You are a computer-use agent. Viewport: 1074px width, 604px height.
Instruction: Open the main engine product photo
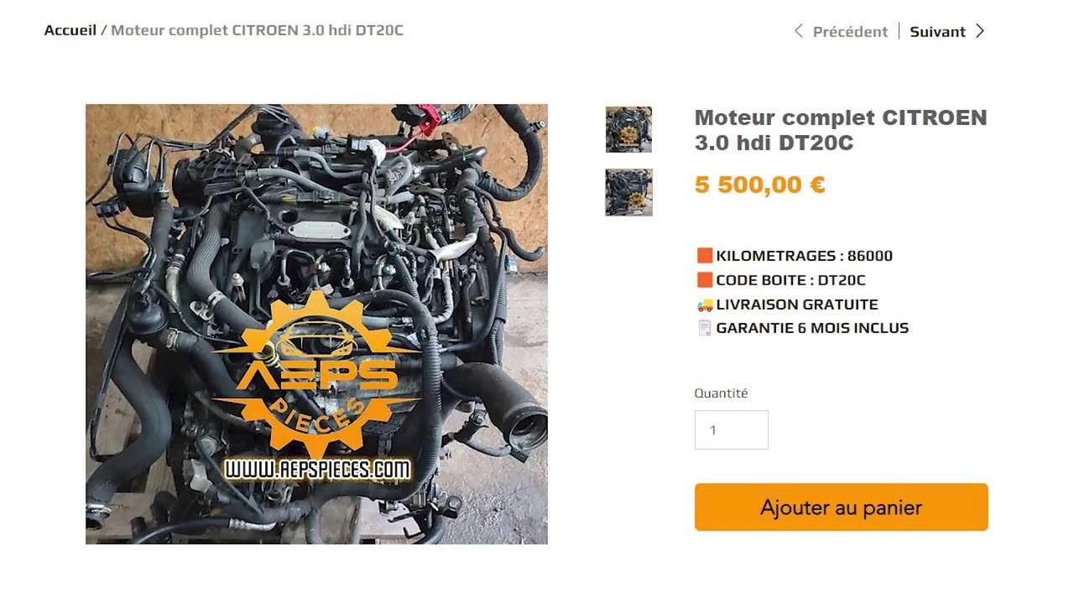tap(316, 324)
